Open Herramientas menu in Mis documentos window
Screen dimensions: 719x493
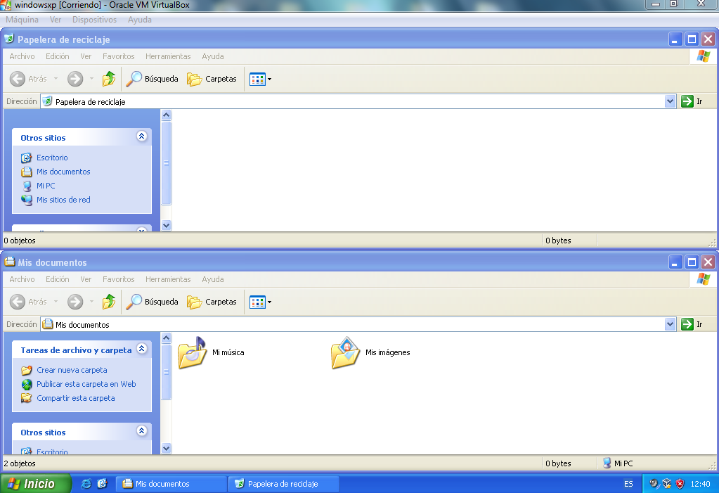tap(168, 279)
